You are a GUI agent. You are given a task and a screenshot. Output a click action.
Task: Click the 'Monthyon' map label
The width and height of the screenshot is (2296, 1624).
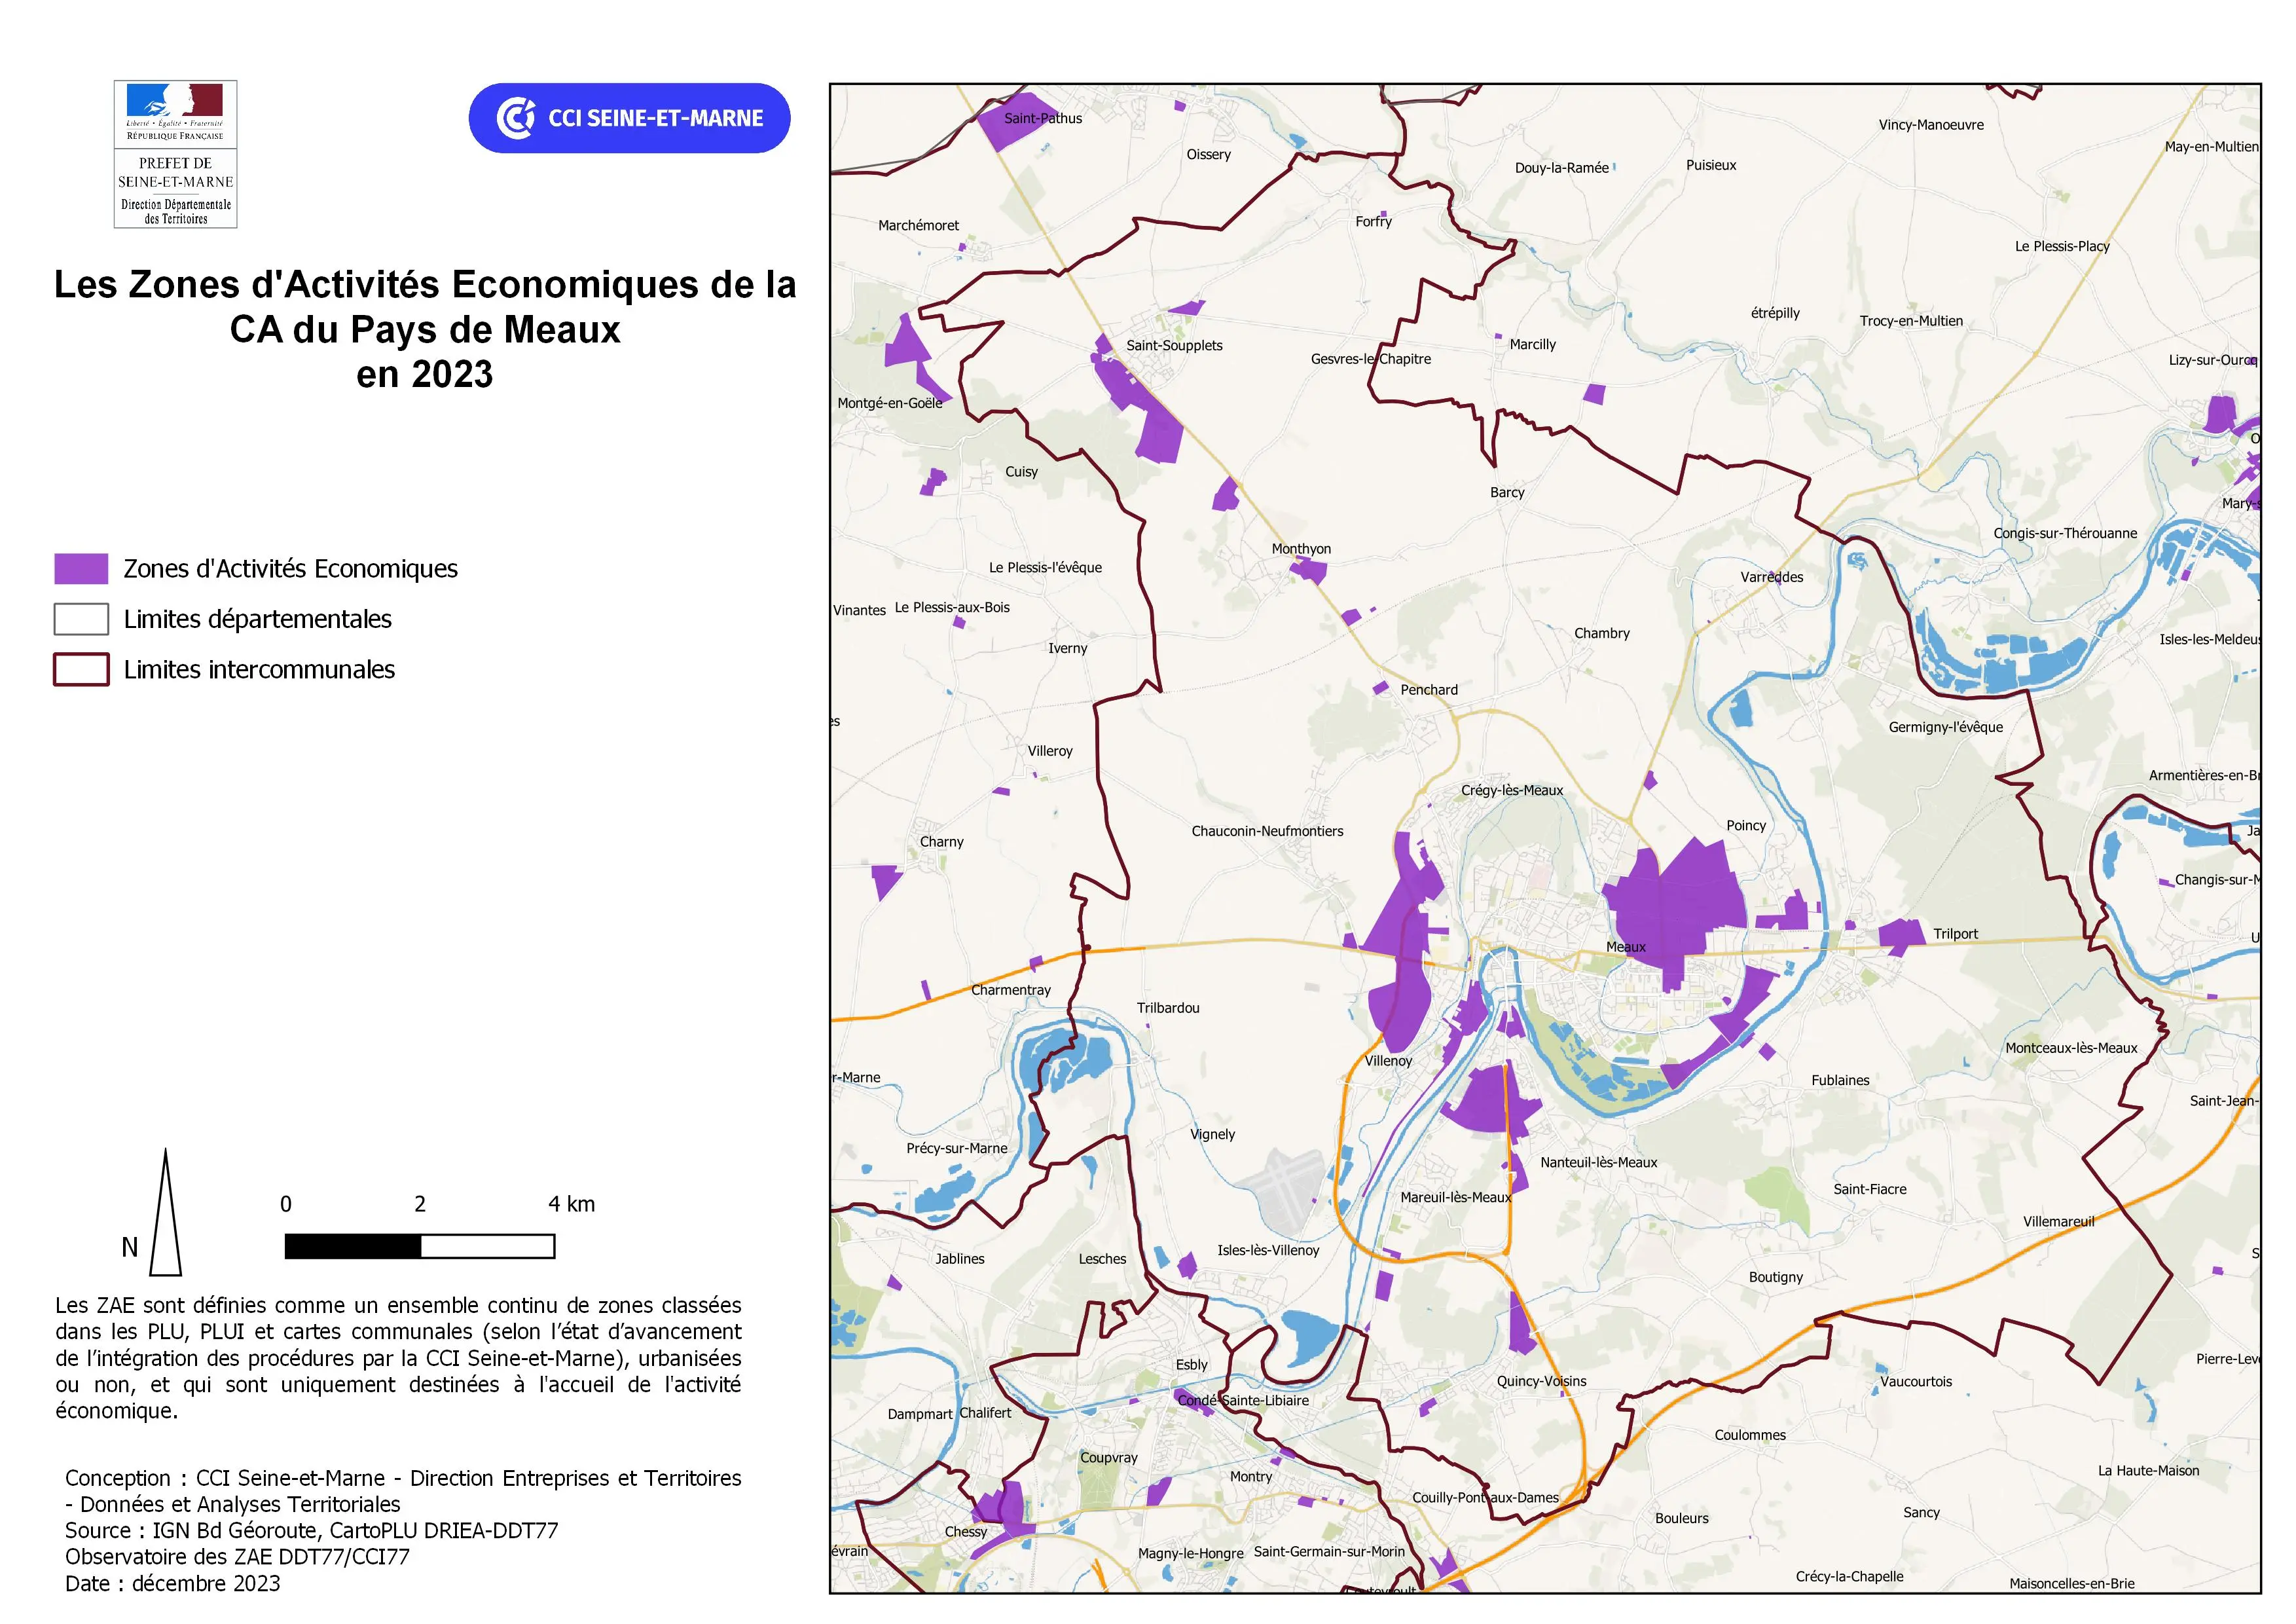click(1301, 549)
